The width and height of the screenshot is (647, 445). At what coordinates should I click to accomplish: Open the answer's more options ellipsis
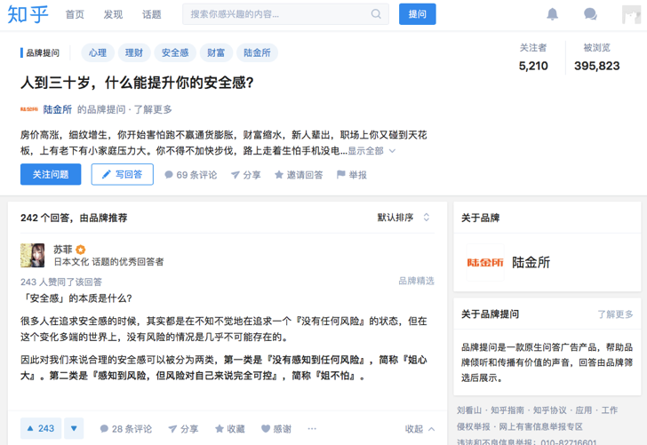pos(312,429)
